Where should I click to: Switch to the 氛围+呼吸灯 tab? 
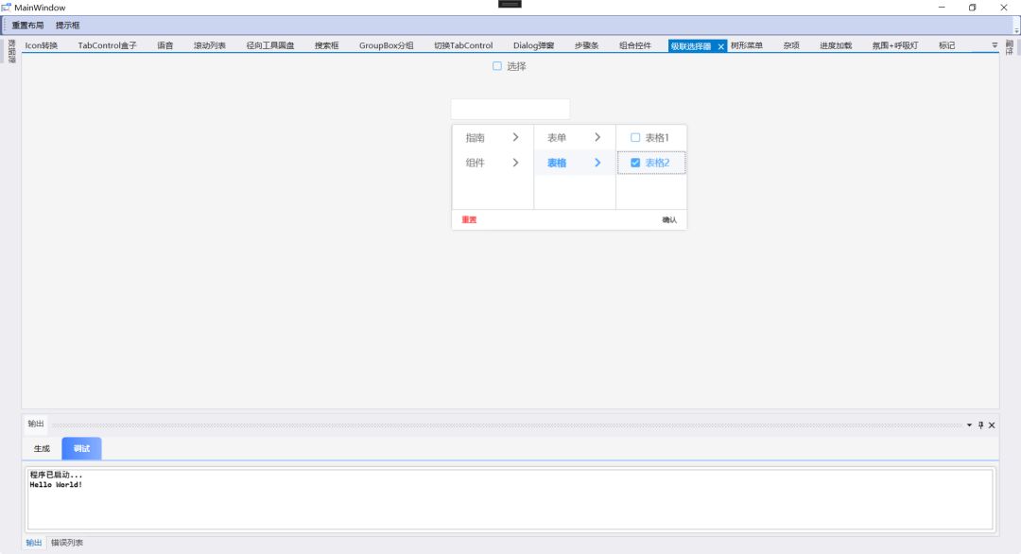[895, 45]
